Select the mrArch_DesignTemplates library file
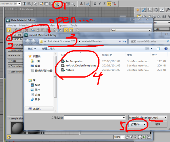The width and height of the screenshot is (170, 142). tap(79, 66)
